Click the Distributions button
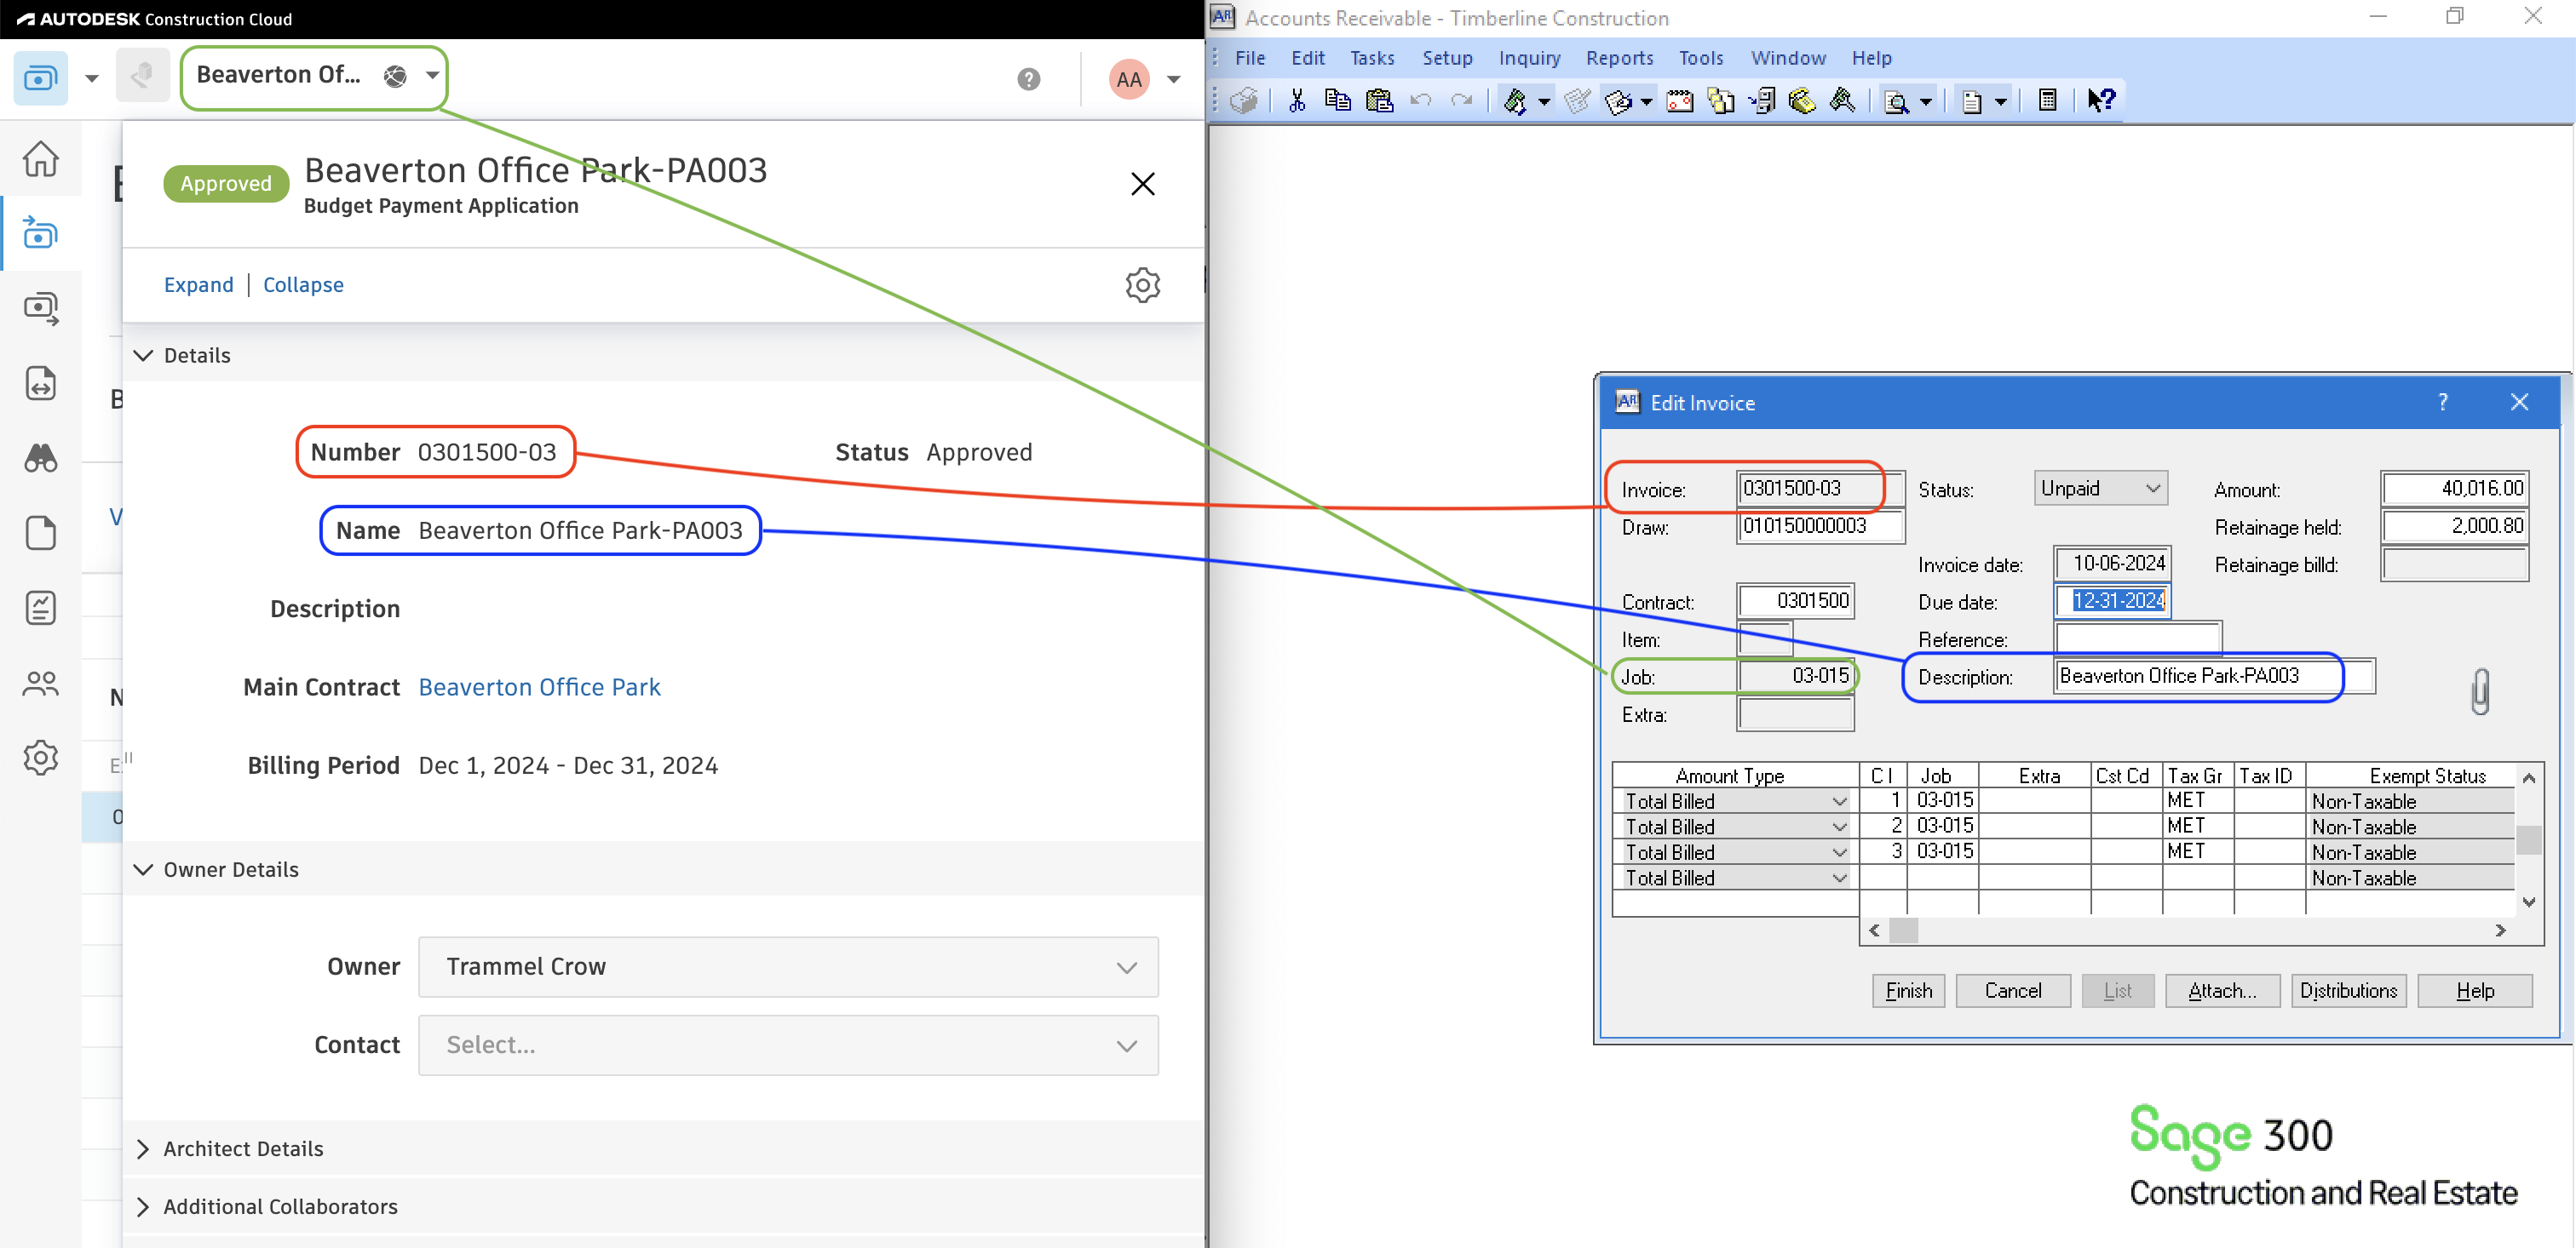This screenshot has width=2576, height=1248. click(x=2348, y=991)
